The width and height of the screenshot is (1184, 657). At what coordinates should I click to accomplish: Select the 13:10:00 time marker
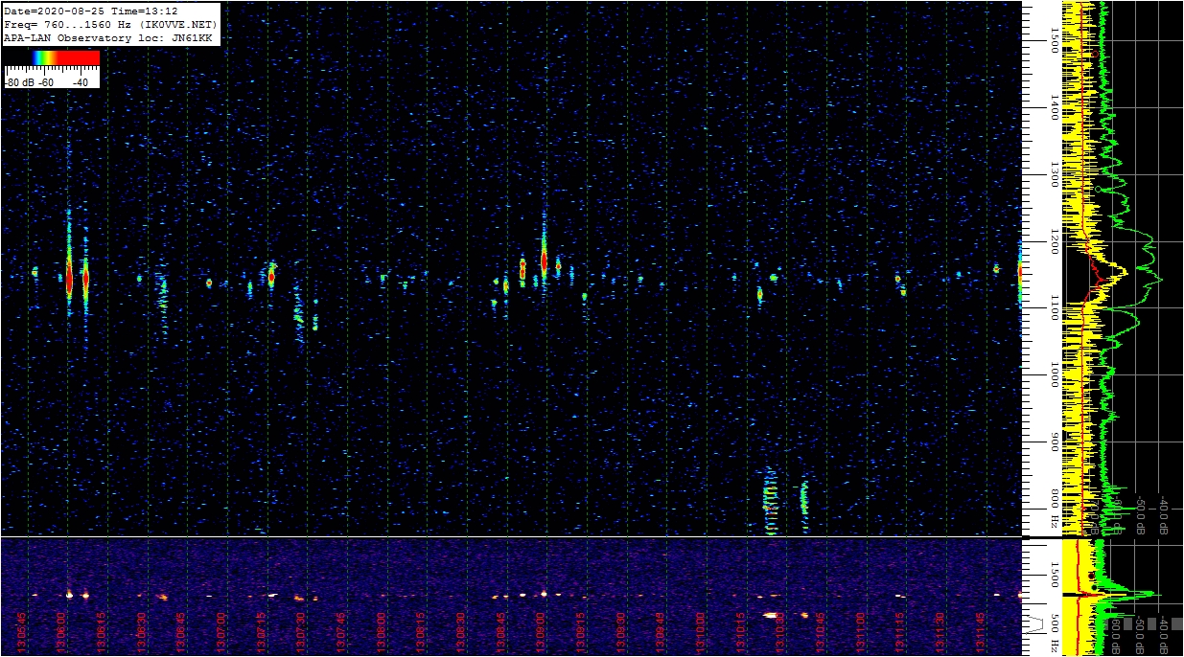701,632
